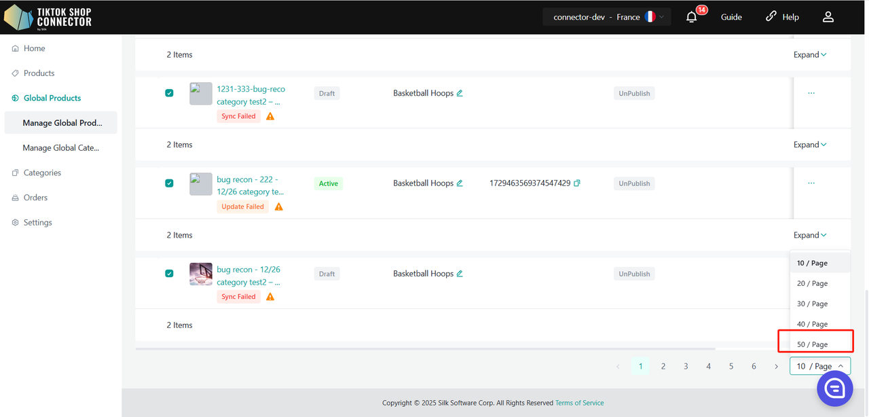
Task: Click warning triangle beside Update Failed
Action: pos(278,206)
